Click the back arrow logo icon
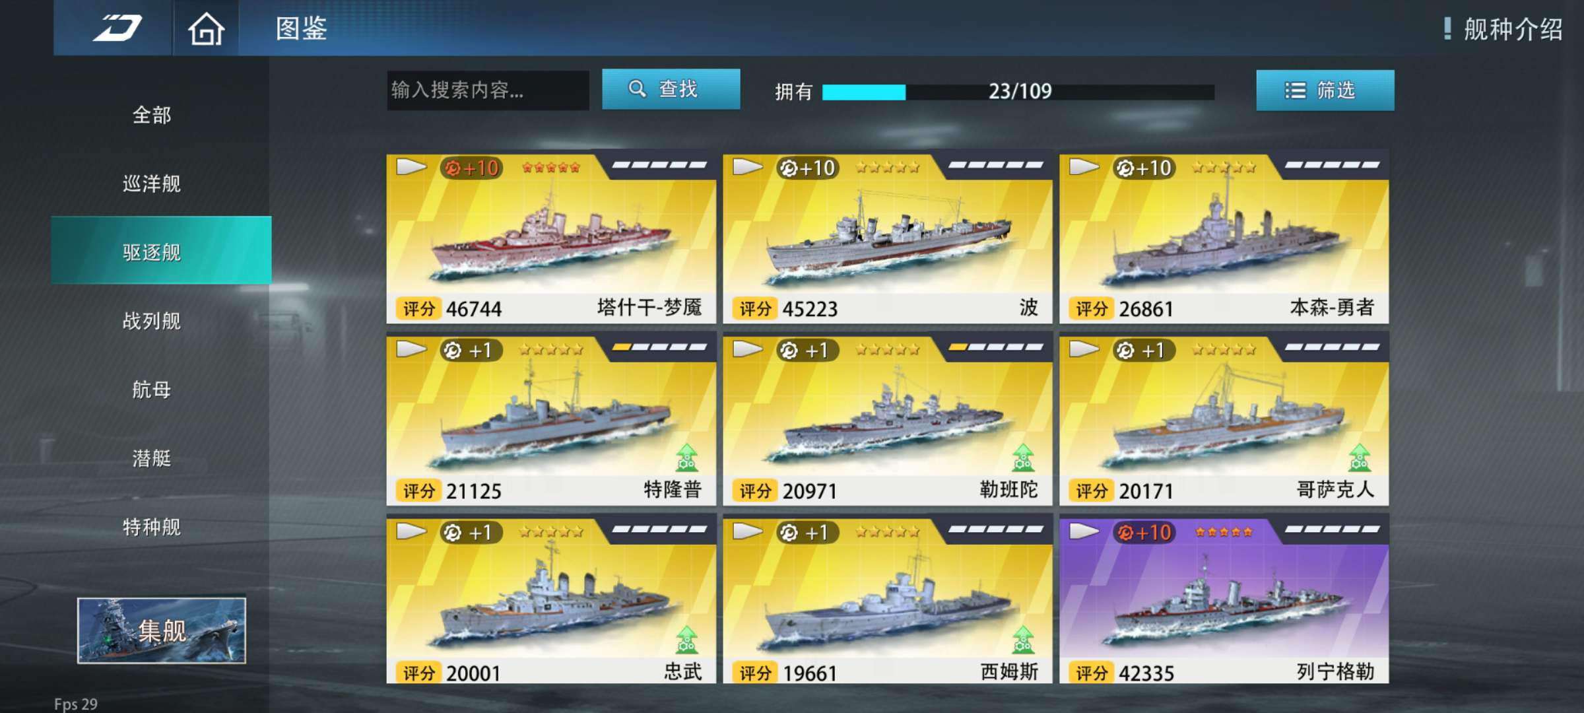Image resolution: width=1584 pixels, height=713 pixels. pyautogui.click(x=117, y=28)
